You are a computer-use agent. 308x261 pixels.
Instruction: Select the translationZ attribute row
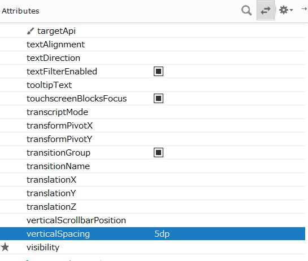coord(153,207)
